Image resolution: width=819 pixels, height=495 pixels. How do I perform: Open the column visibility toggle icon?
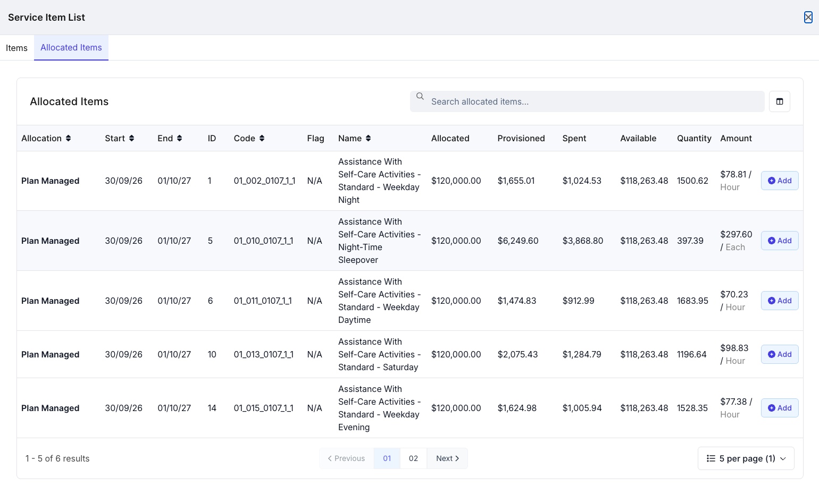(780, 101)
